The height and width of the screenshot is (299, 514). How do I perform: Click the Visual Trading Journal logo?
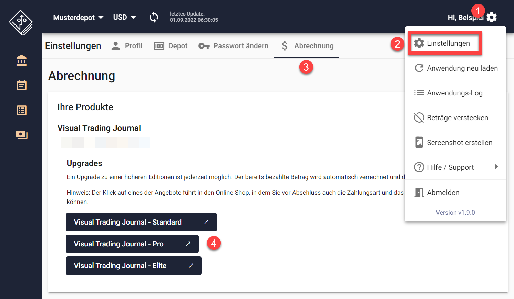click(21, 22)
